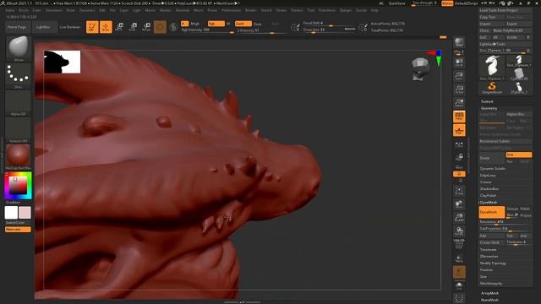This screenshot has width=541, height=304.
Task: Toggle the Rgb channel button
Action: [x=216, y=24]
